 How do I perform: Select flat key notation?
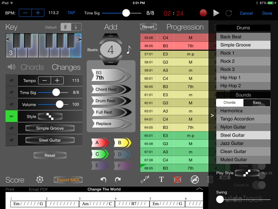(76, 27)
